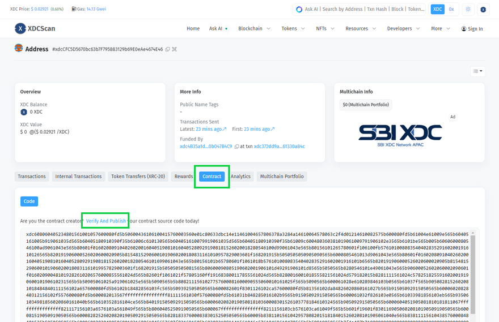Click the Verify And Publish link
Screen dimensions: 499x322
coord(106,221)
